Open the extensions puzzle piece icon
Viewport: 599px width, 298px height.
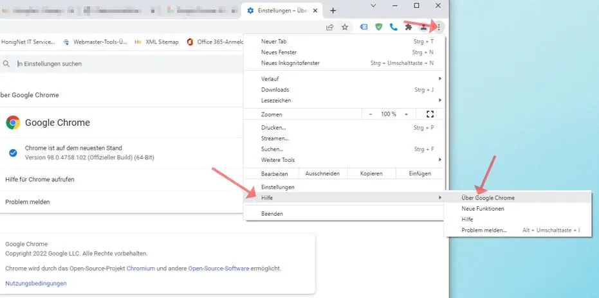[409, 27]
